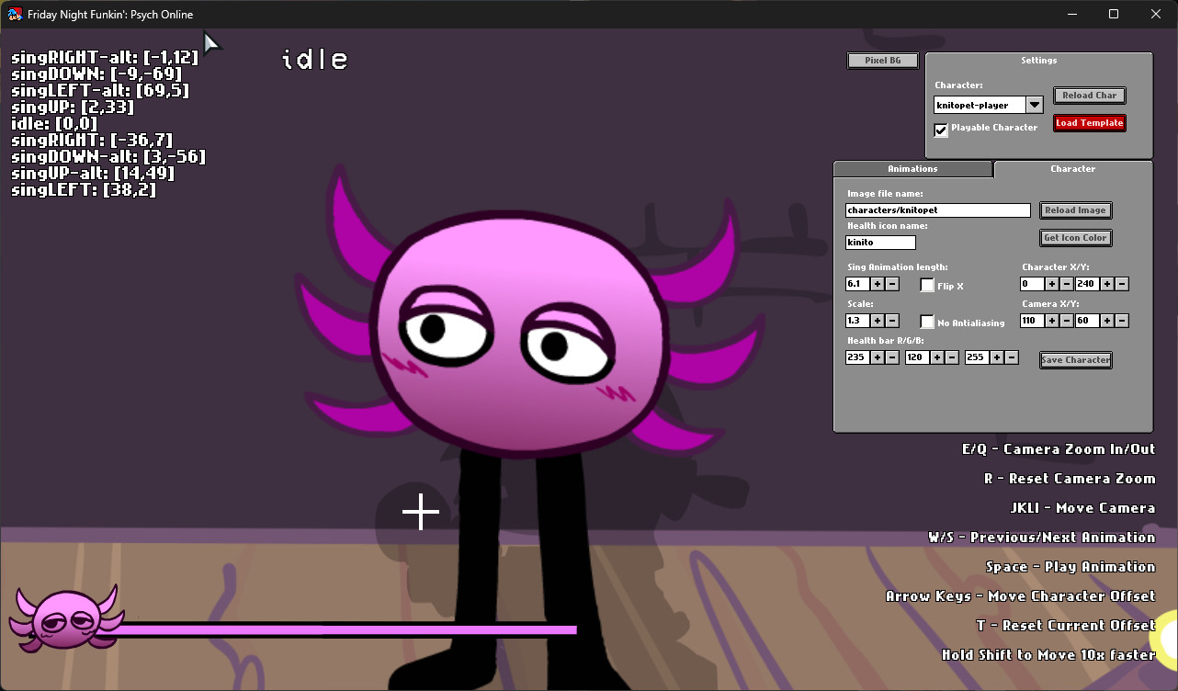
Task: Decrease Camera X with minus button
Action: 1067,321
